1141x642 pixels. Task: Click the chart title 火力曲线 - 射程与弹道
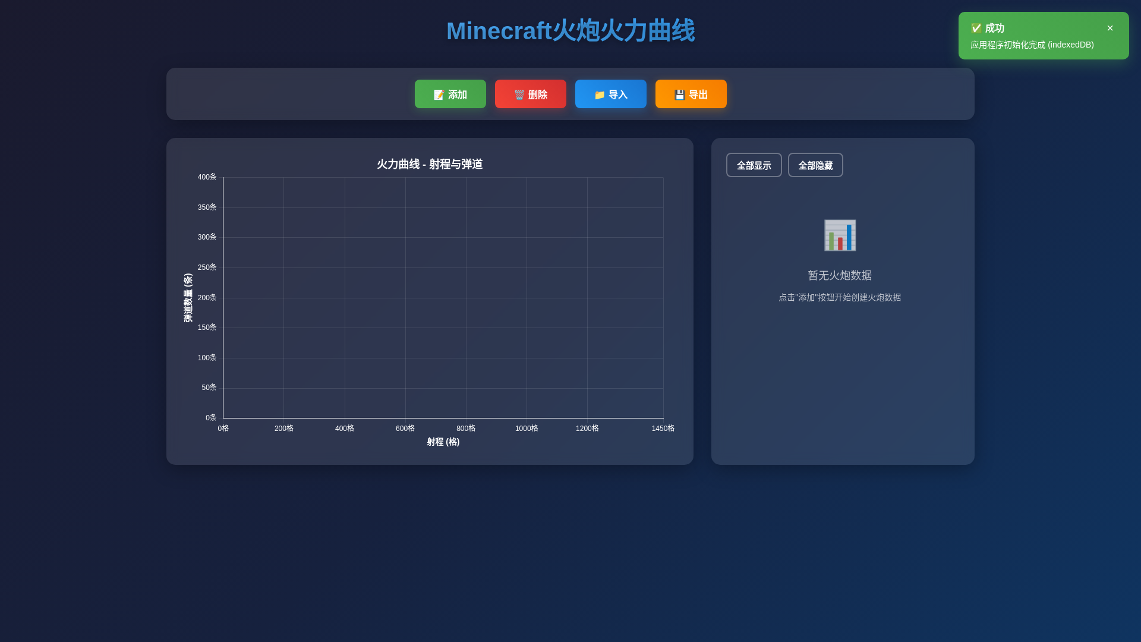(430, 164)
